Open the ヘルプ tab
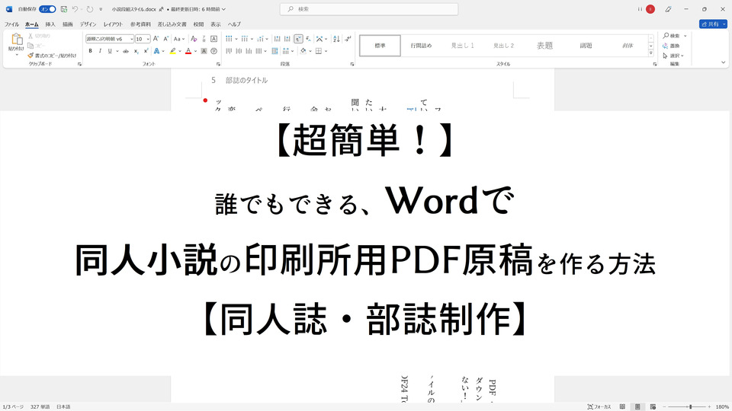 (234, 24)
